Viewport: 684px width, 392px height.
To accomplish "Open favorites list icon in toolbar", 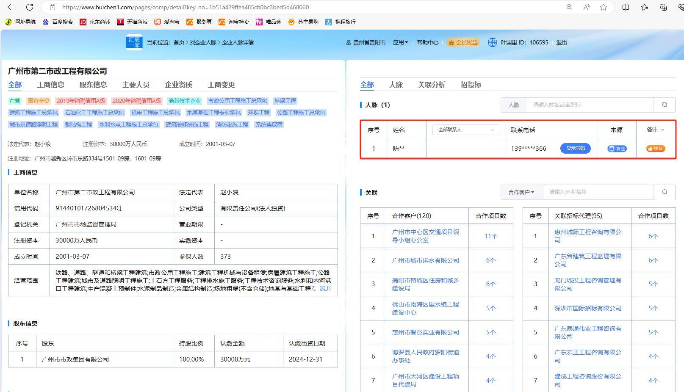I will pyautogui.click(x=645, y=7).
